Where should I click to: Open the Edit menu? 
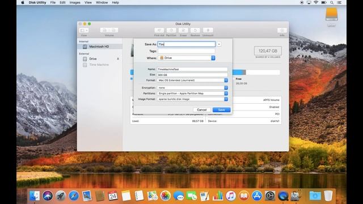pyautogui.click(x=62, y=2)
